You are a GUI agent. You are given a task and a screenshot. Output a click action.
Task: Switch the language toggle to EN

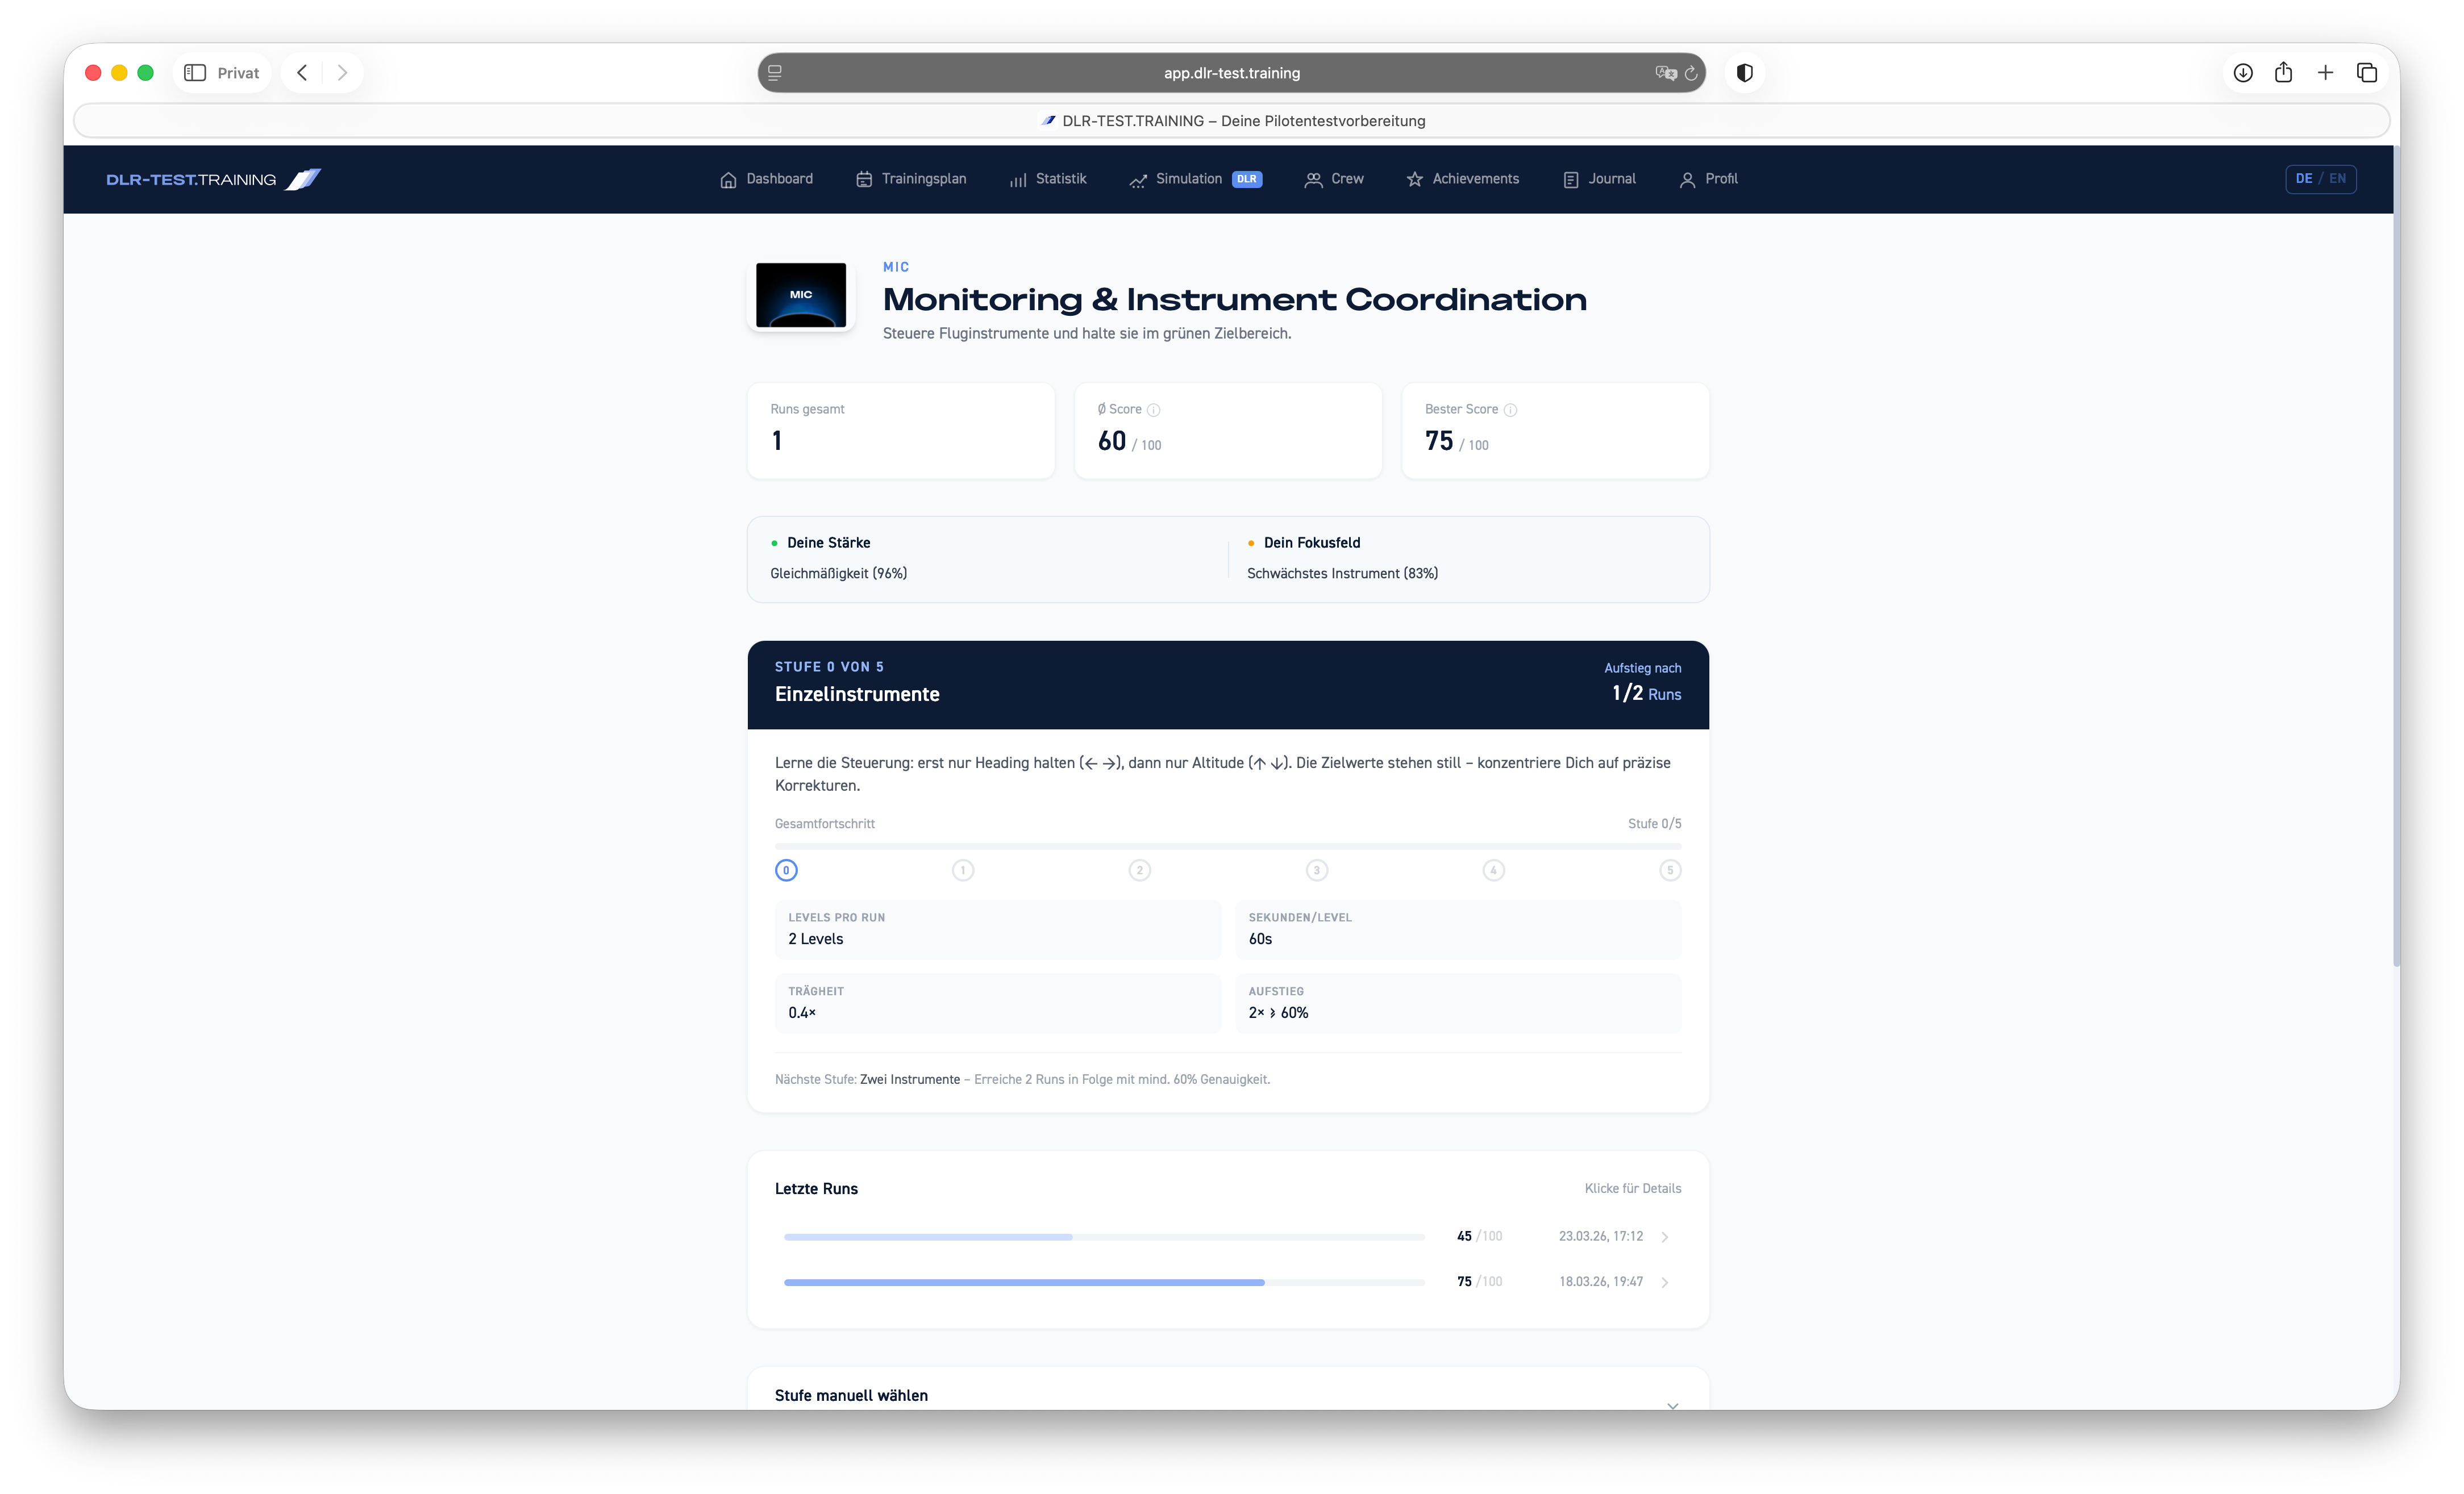coord(2338,178)
